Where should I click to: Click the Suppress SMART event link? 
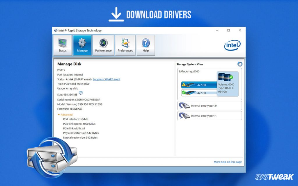[x=107, y=79]
